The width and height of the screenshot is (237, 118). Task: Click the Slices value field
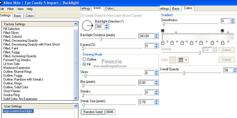pyautogui.click(x=149, y=73)
